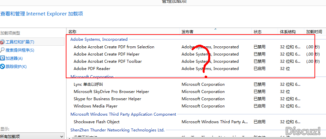Click the 跟踪保护 blocked-circle icon
This screenshot has width=326, height=139.
click(2, 66)
